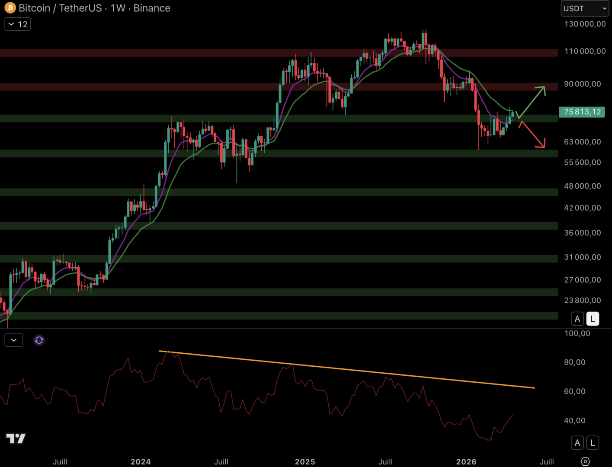Image resolution: width=612 pixels, height=467 pixels.
Task: Toggle auto scale A on main price chart
Action: 577,319
